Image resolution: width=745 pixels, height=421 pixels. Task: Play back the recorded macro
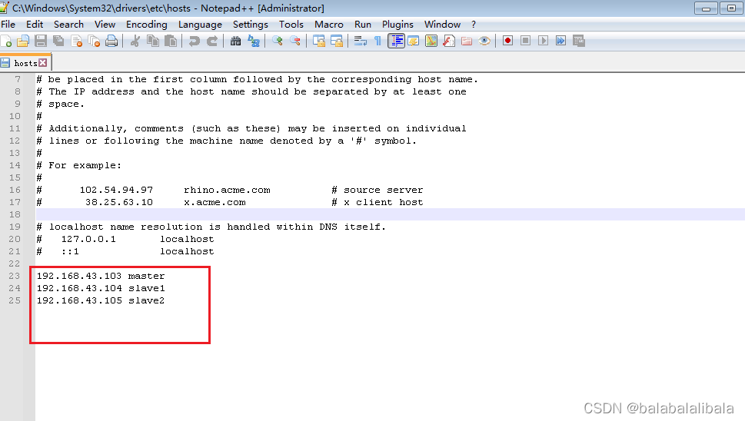(543, 41)
